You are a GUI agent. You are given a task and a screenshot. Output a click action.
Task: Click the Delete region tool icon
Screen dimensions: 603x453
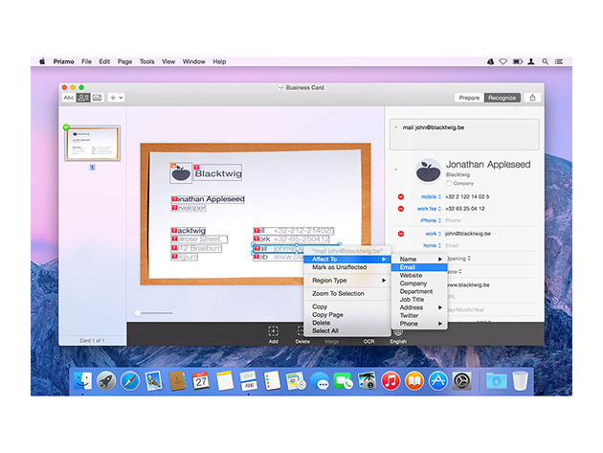[301, 330]
